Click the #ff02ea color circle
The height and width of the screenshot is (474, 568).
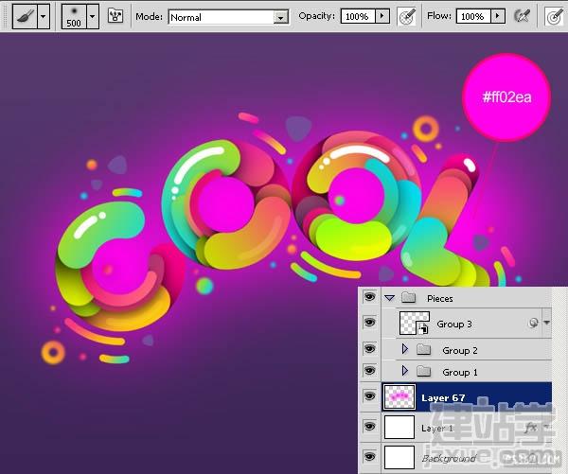point(506,97)
